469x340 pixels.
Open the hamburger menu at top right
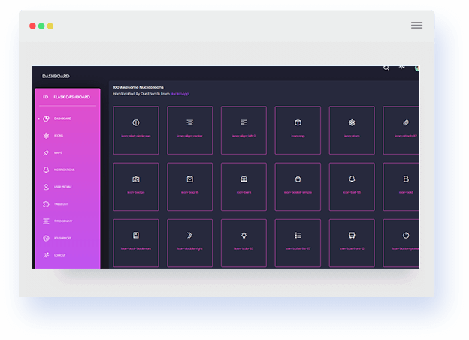tap(416, 26)
